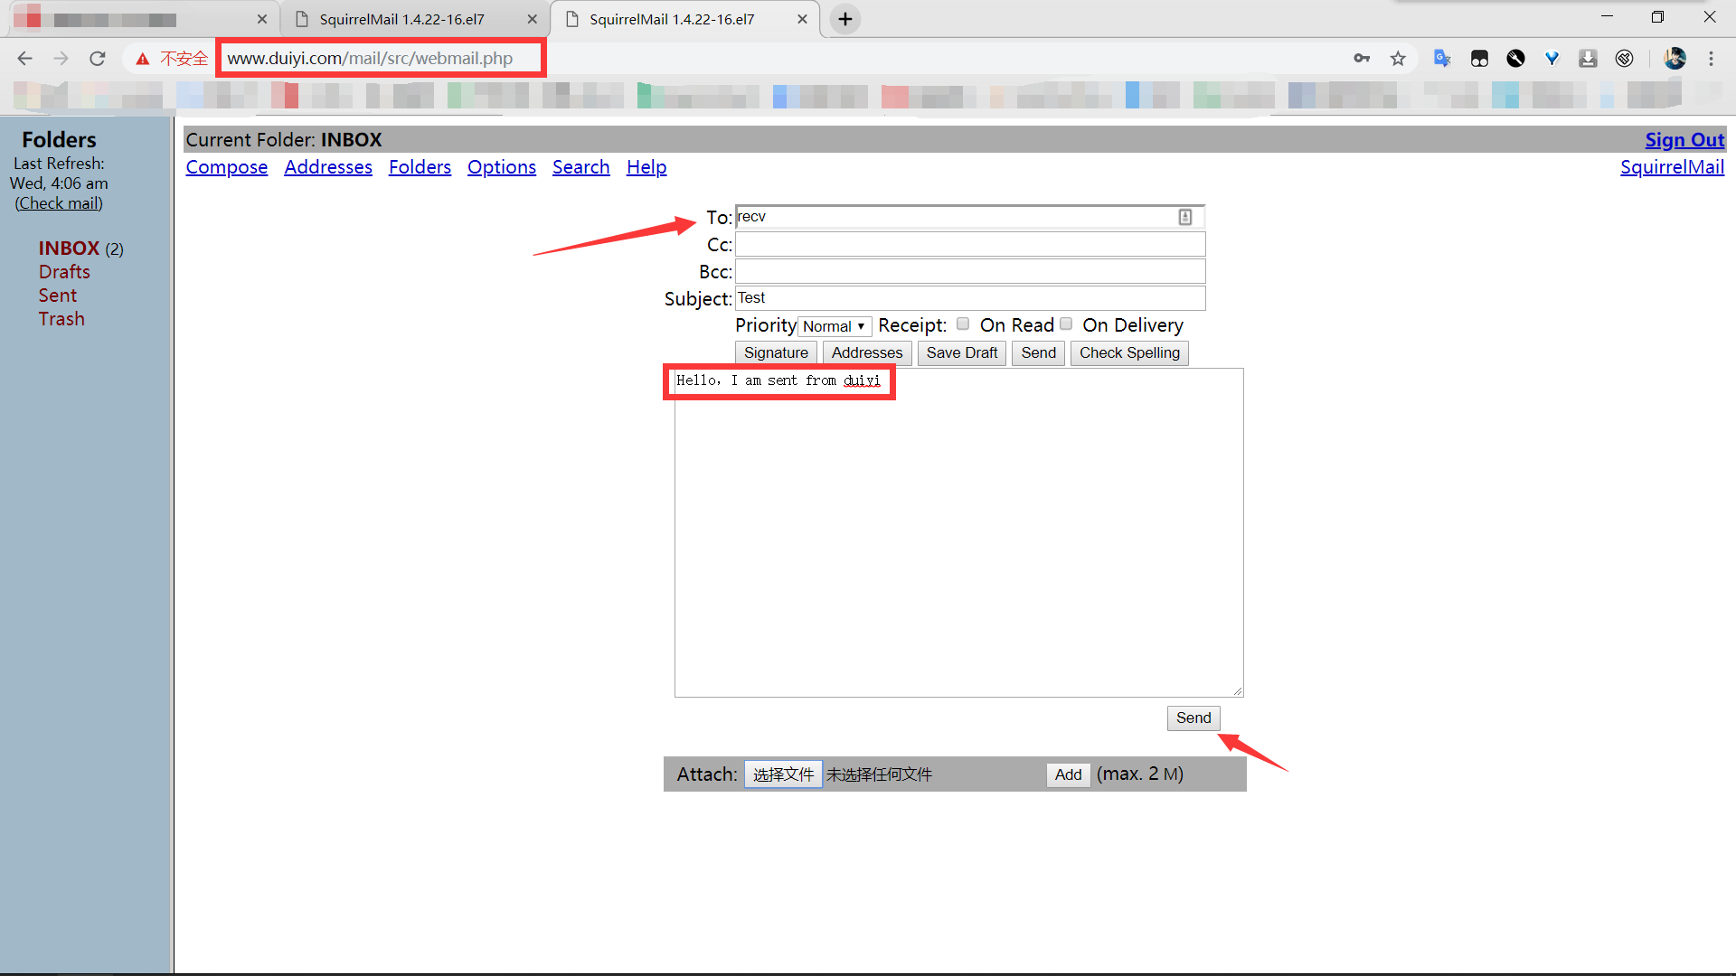This screenshot has height=976, width=1736.
Task: Click the contact icon inside To field
Action: coord(1184,217)
